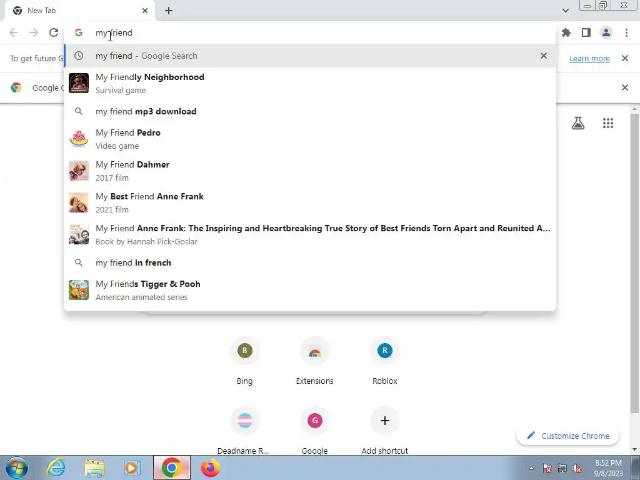Select 'my friend in french' suggestion
640x480 pixels.
(310, 262)
